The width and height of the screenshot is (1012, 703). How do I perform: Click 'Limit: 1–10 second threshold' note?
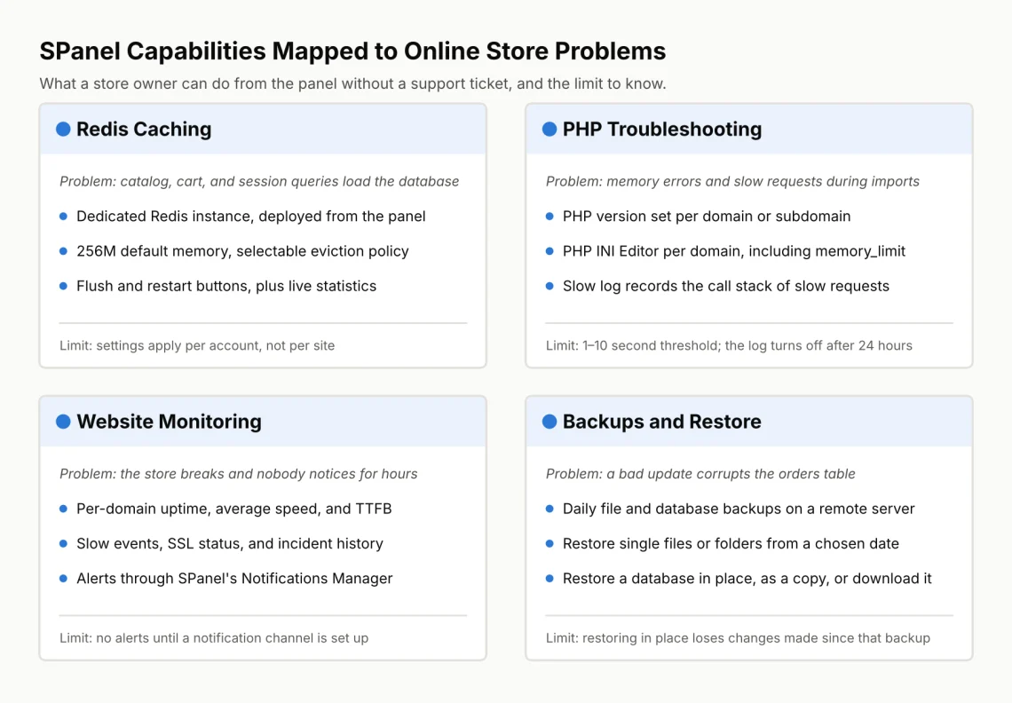730,345
